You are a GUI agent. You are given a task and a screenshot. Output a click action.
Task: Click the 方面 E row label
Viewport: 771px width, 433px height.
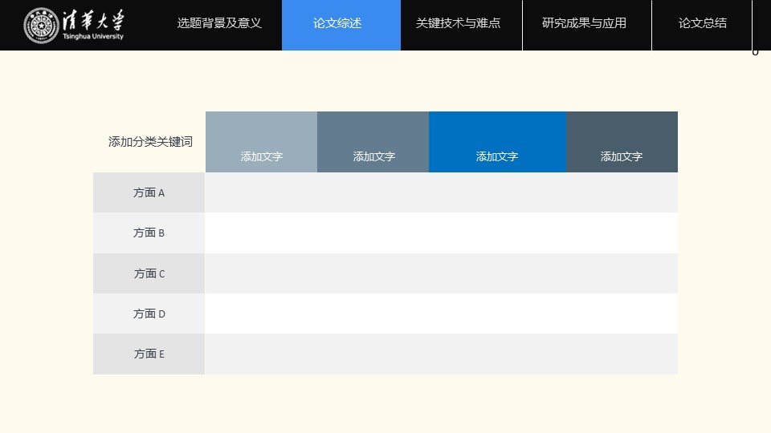click(149, 354)
